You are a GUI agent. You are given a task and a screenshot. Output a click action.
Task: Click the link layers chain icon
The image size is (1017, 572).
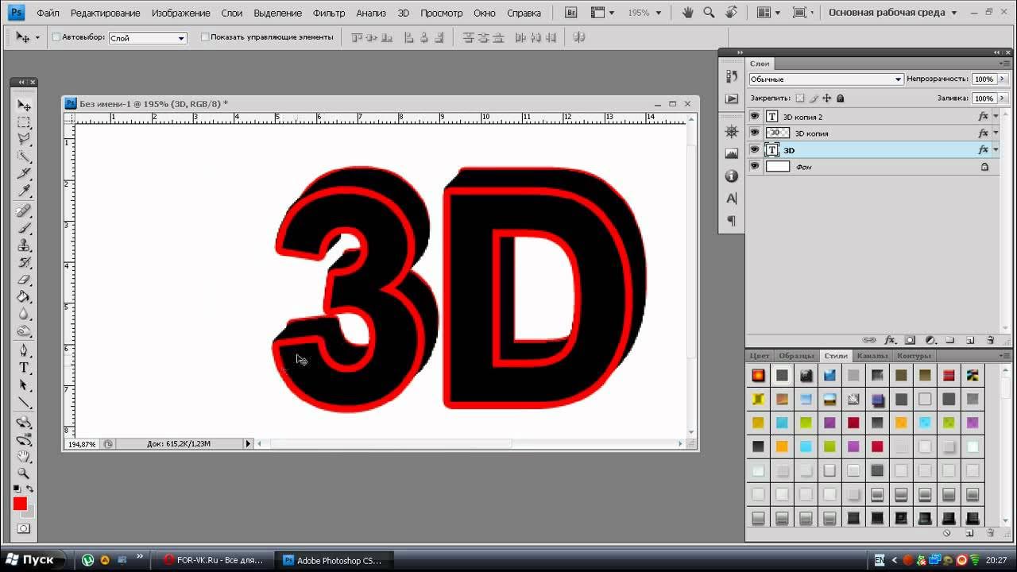(x=869, y=340)
